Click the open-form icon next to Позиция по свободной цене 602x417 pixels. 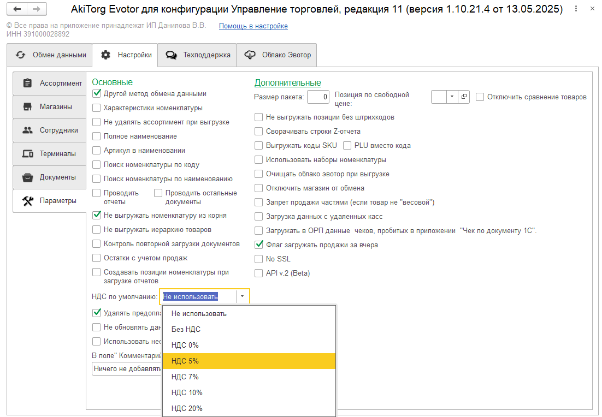coord(464,97)
